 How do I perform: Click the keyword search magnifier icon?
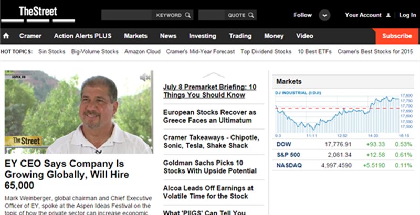point(188,15)
